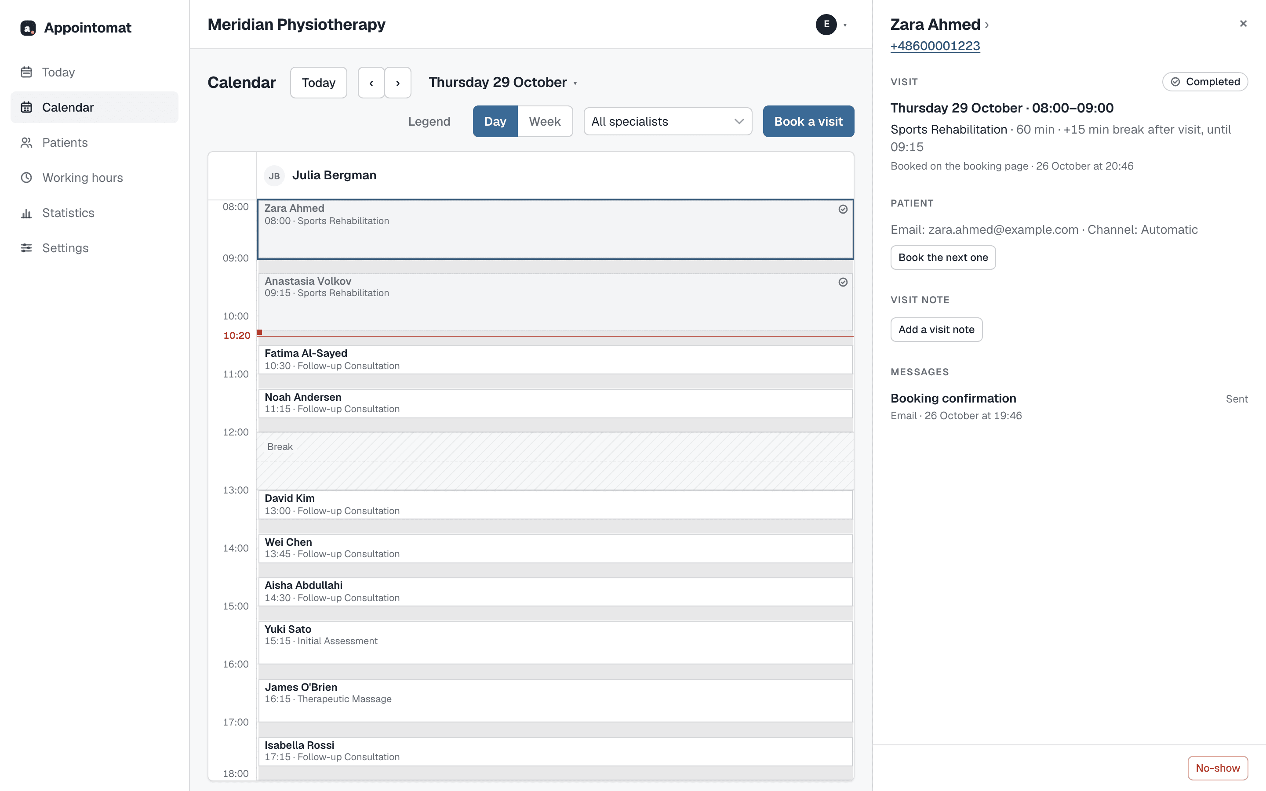Jump the calendar to Today
This screenshot has width=1266, height=791.
(319, 83)
